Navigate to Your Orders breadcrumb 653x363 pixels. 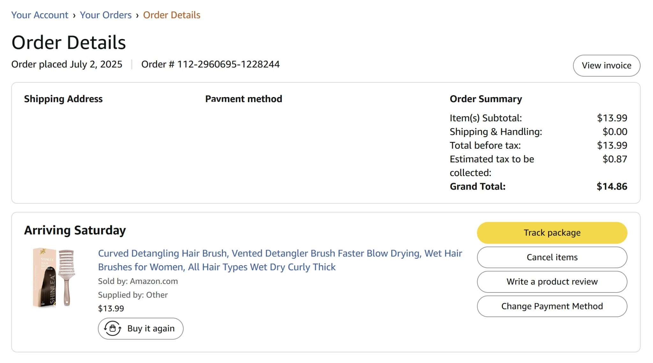tap(106, 15)
